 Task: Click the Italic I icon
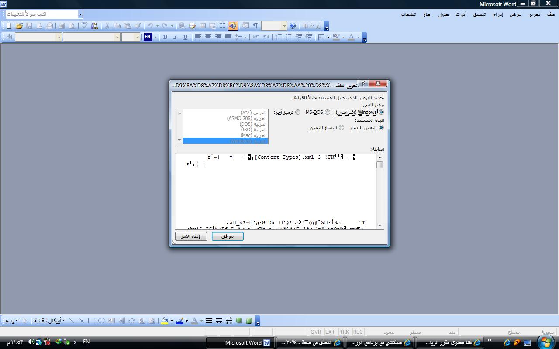(175, 37)
